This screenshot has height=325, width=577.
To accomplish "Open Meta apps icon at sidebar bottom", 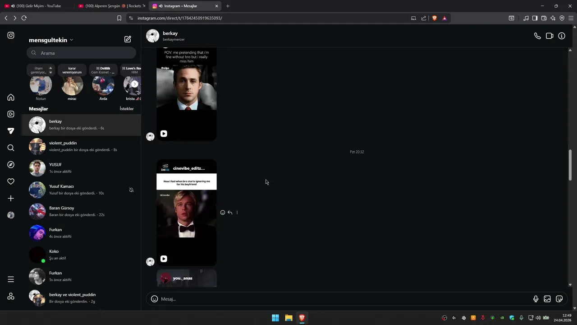I will pos(11,296).
